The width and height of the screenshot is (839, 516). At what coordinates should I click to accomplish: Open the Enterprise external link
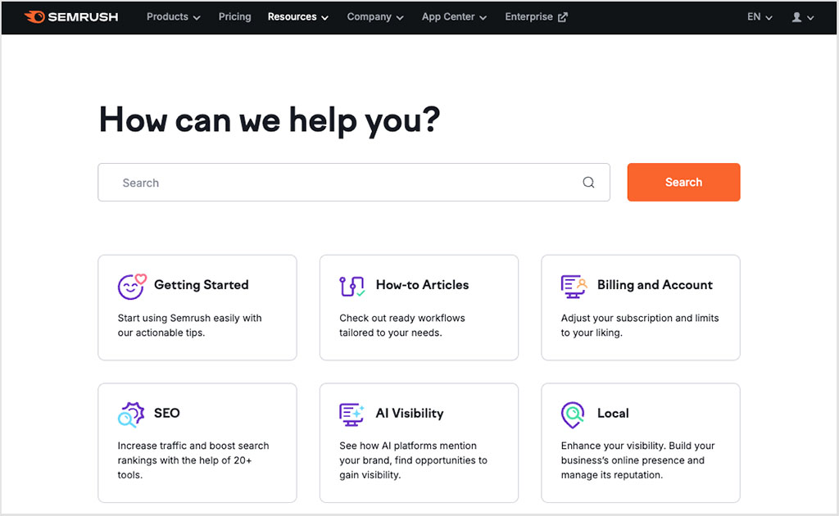point(536,16)
